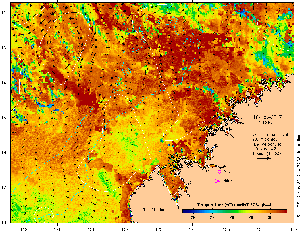Click latitude axis label '-14'

(3, 83)
